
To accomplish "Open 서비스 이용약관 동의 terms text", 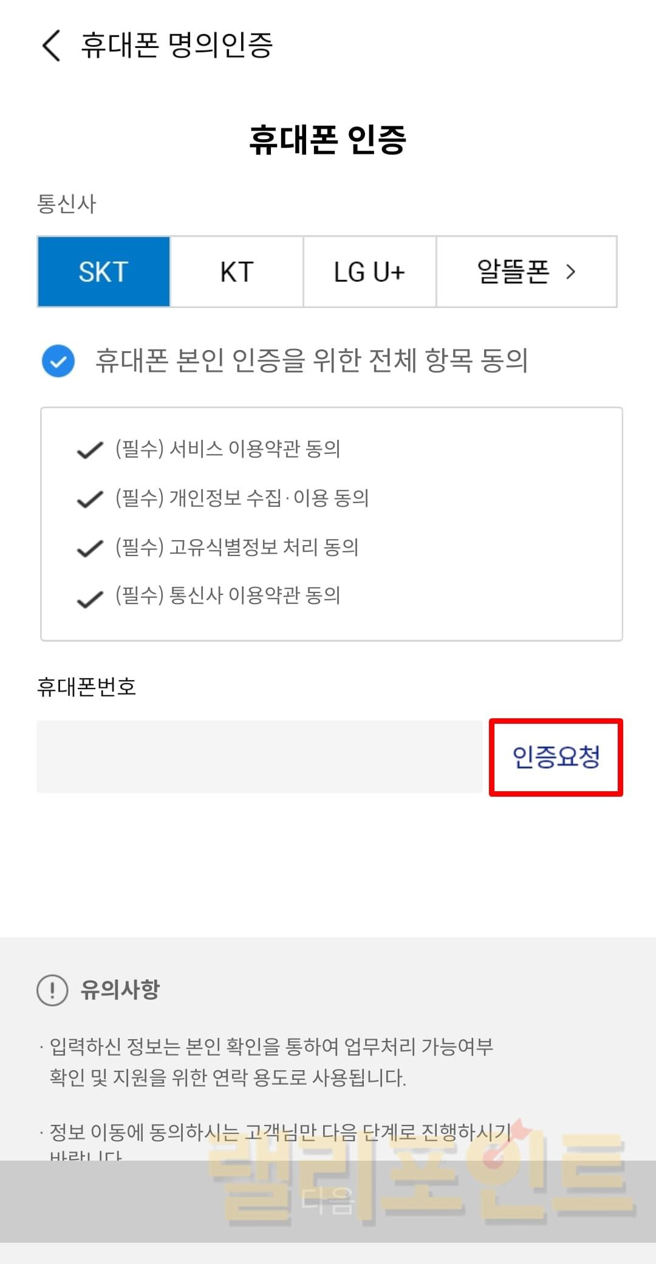I will [228, 449].
